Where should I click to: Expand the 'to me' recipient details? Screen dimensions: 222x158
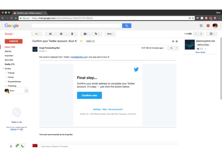click(x=46, y=51)
